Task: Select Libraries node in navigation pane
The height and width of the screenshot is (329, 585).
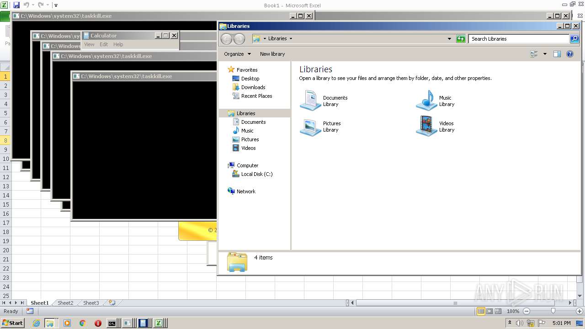Action: pyautogui.click(x=246, y=113)
